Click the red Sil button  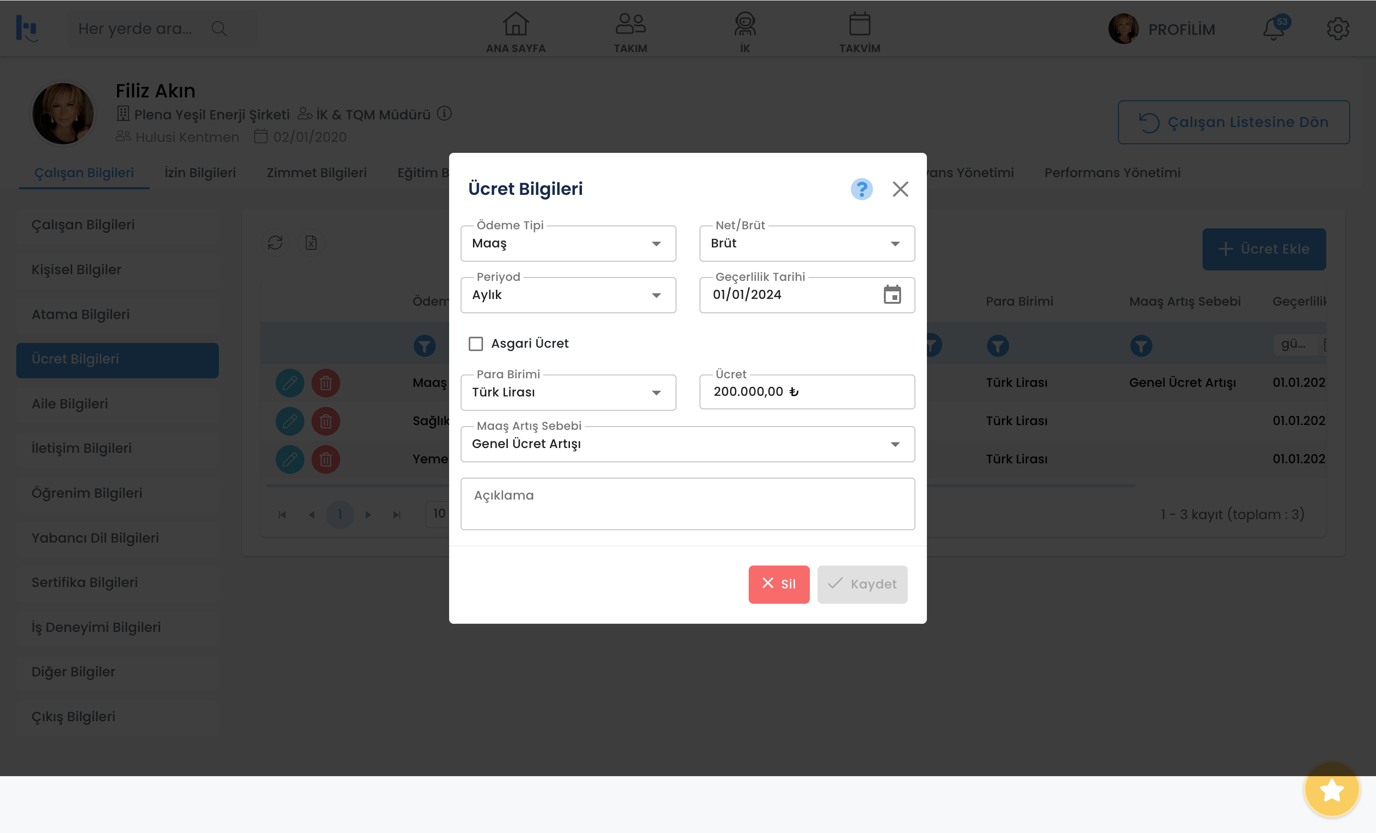click(x=778, y=584)
